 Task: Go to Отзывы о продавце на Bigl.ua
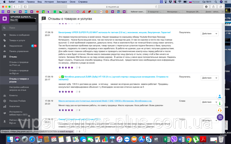(x=19, y=72)
